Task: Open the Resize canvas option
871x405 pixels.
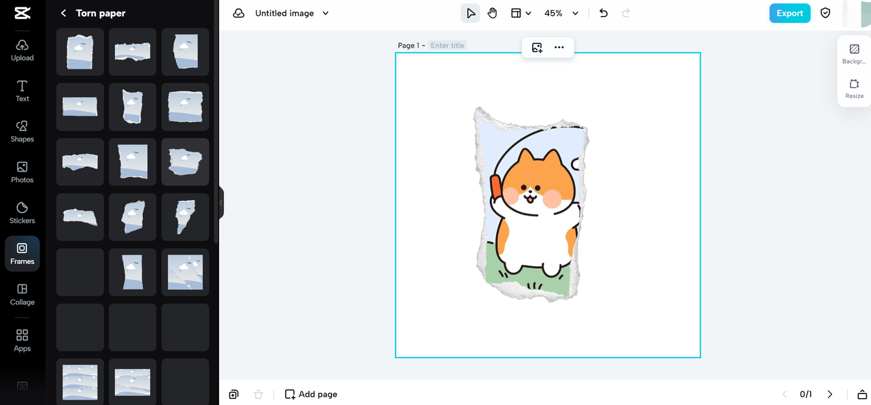Action: tap(854, 88)
